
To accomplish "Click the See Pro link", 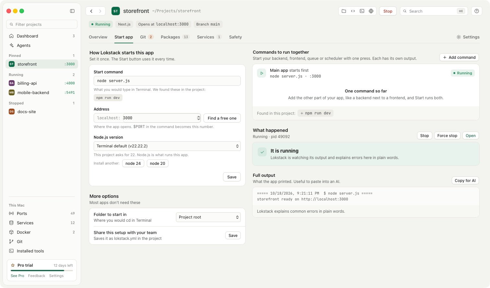I will 17,276.
